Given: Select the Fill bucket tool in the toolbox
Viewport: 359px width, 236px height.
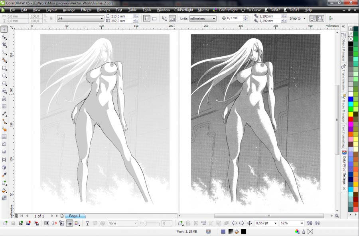Looking at the screenshot, I should click(x=4, y=190).
